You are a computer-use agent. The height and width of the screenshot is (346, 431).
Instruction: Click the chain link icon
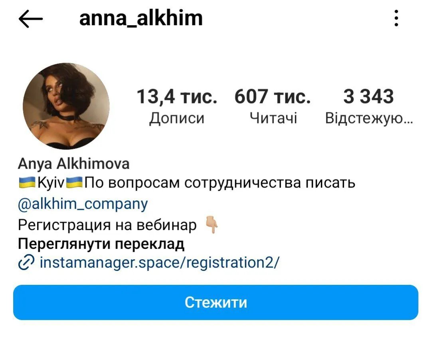[x=26, y=262]
